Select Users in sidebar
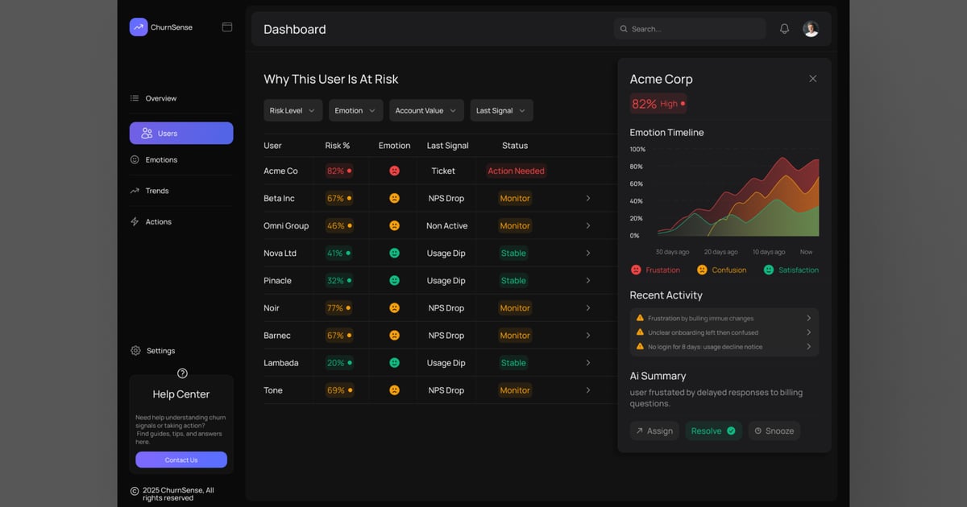This screenshot has width=967, height=507. pos(181,133)
